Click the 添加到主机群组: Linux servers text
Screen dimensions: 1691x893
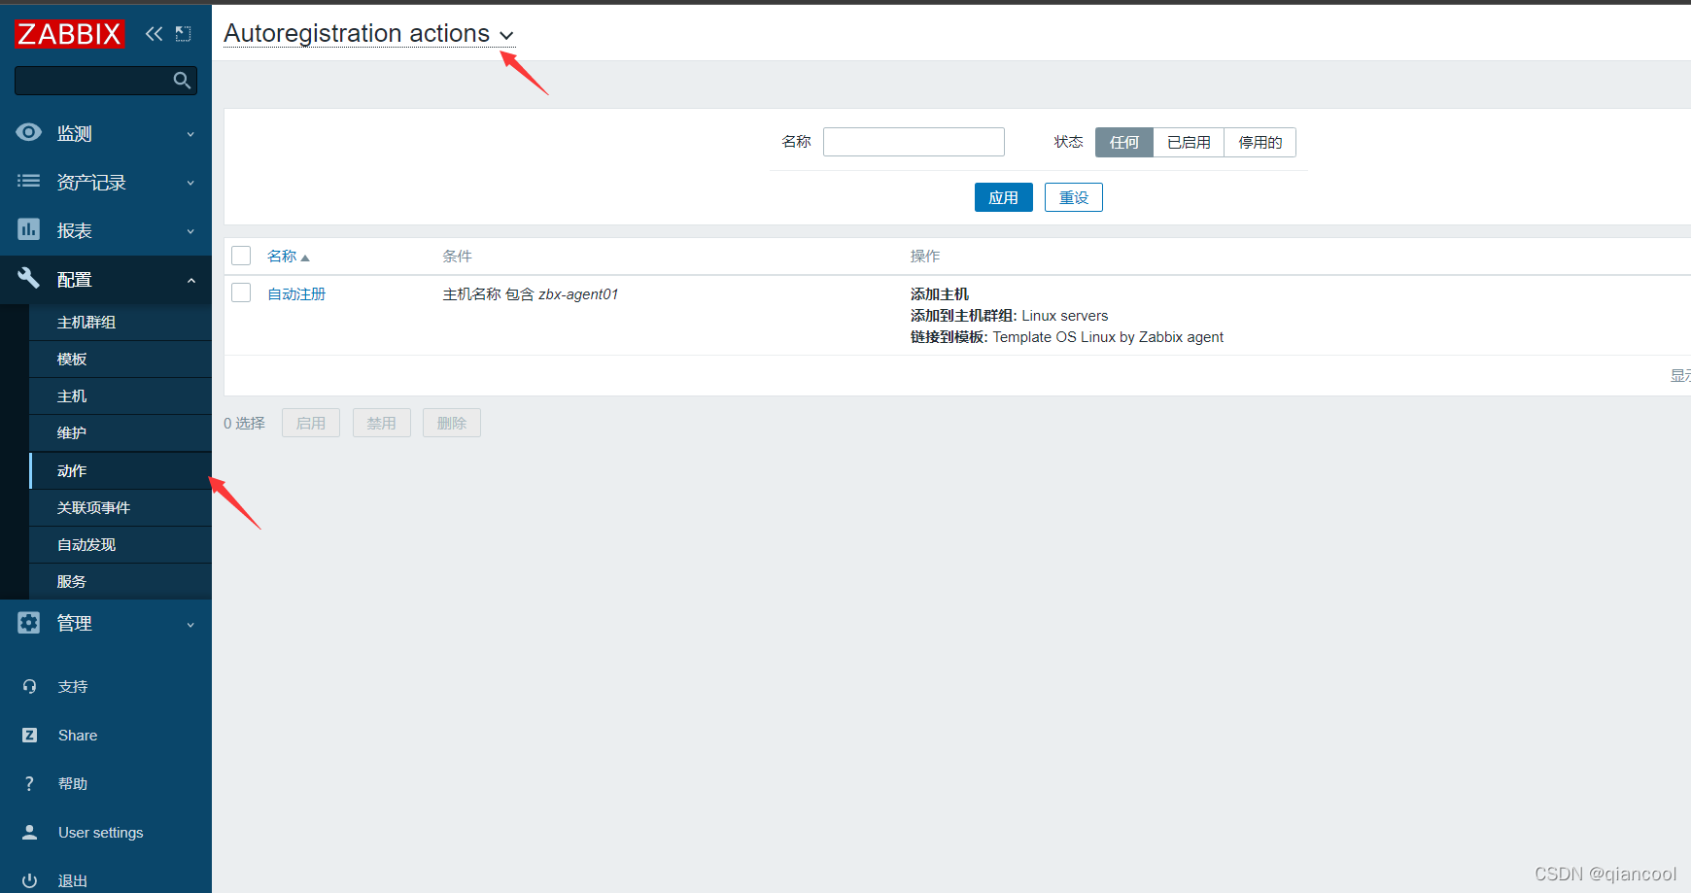1009,316
